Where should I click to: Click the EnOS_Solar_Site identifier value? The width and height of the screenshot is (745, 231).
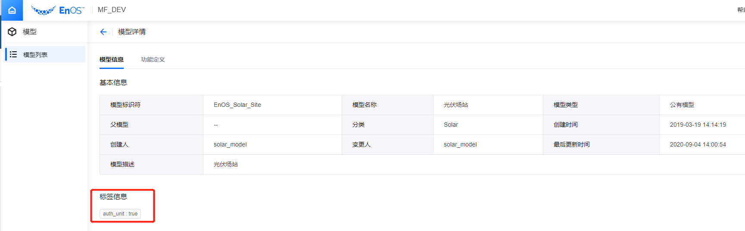[x=237, y=105]
